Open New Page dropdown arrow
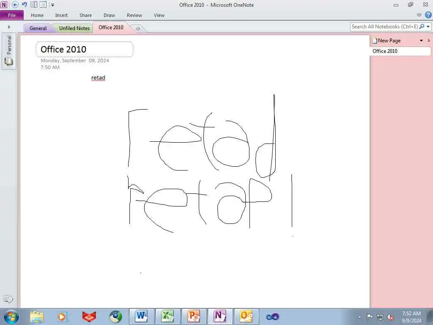Screen dimensions: 433x325 point(422,41)
